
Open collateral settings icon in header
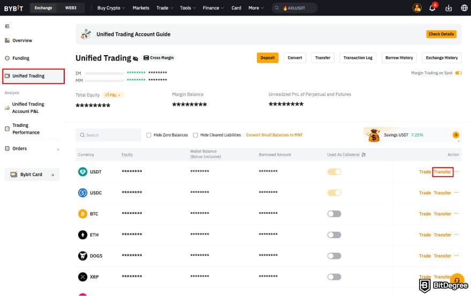click(363, 155)
